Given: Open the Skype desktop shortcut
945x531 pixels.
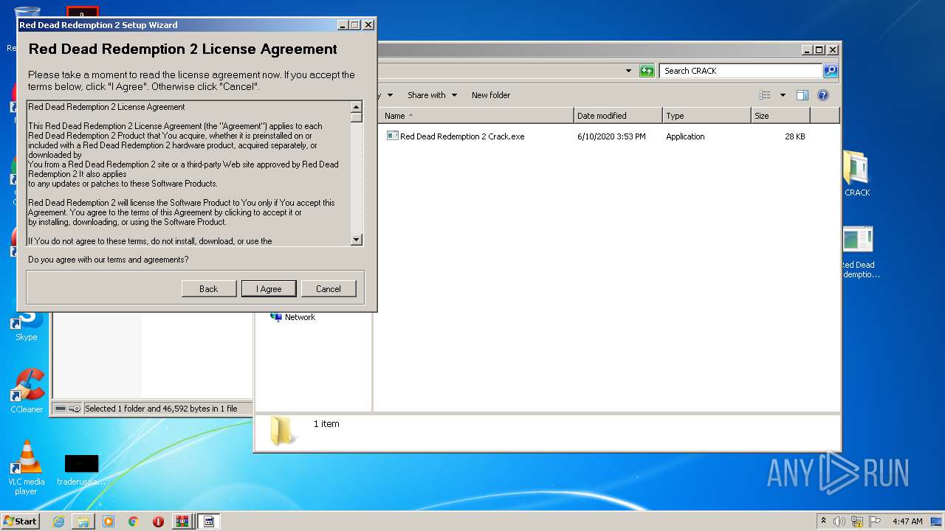Looking at the screenshot, I should 27,326.
